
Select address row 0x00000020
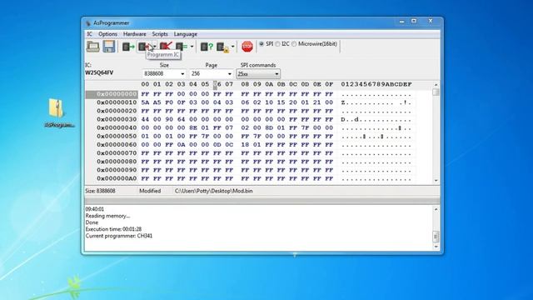tap(117, 111)
